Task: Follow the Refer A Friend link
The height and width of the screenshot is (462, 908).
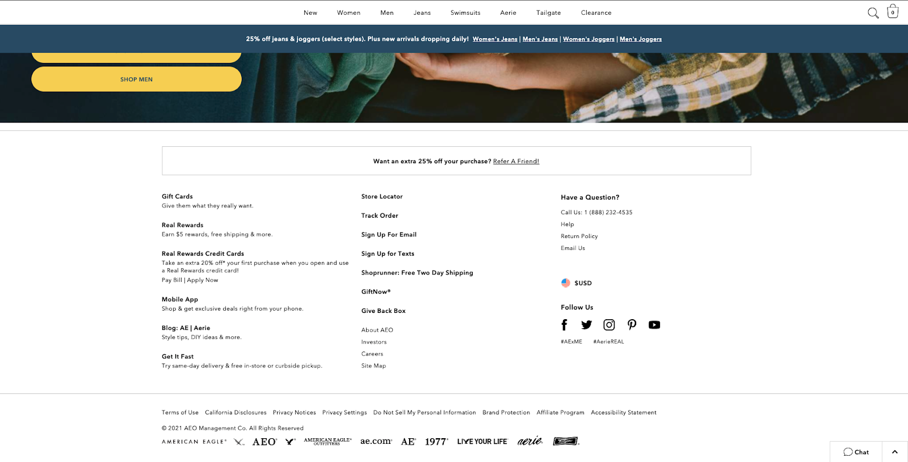Action: [x=516, y=162]
